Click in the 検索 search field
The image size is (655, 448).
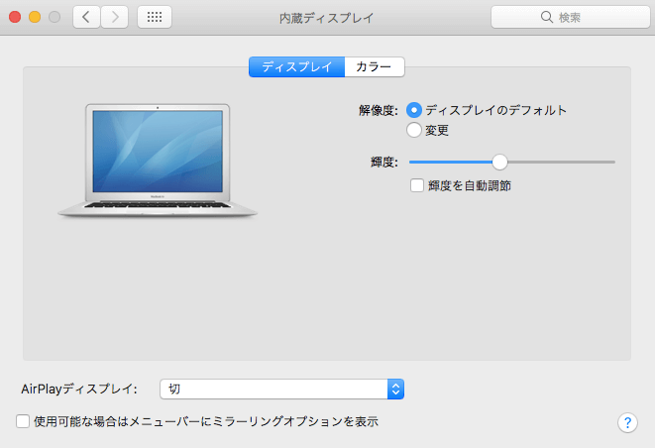pos(571,17)
